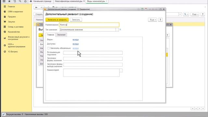Viewport: 208px width, 117px height.
Task: Open calculator icon in dialog title bar
Action: (x=142, y=9)
